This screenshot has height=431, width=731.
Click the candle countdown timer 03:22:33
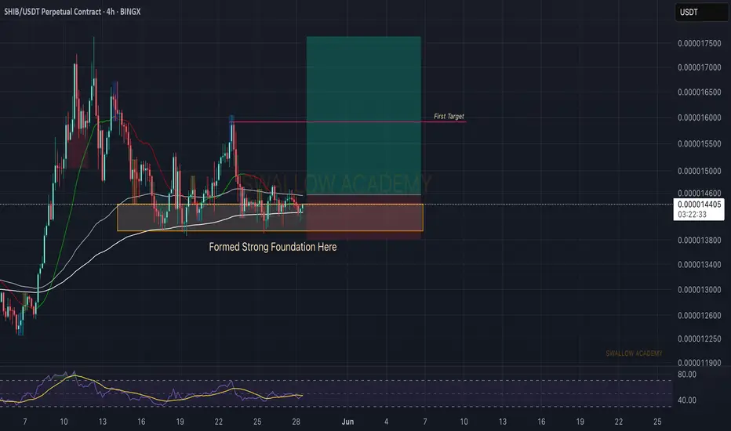coord(693,215)
